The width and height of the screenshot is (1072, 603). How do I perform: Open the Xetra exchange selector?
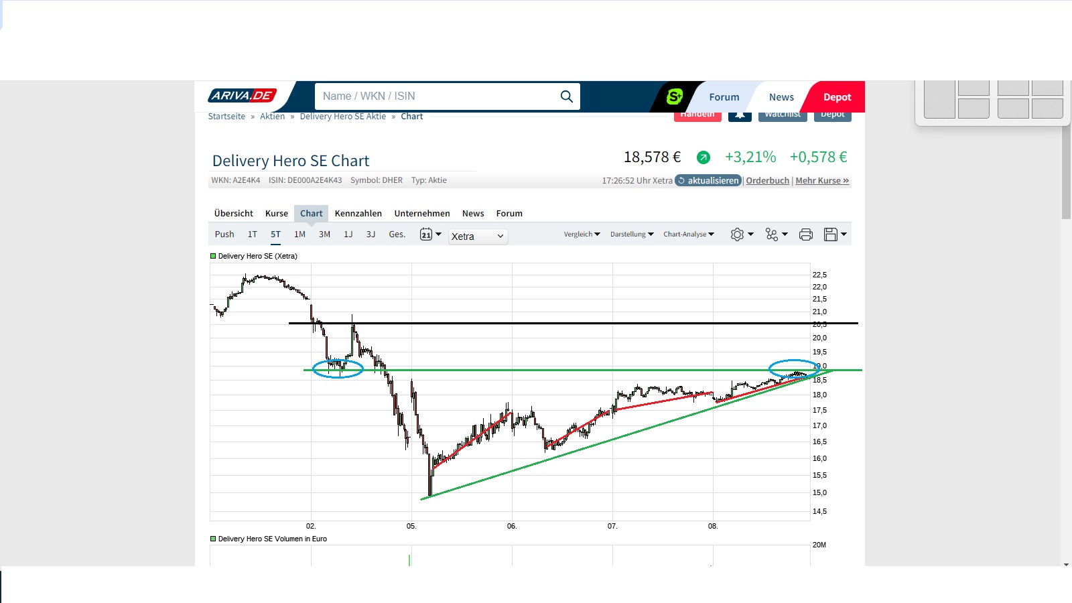tap(477, 236)
